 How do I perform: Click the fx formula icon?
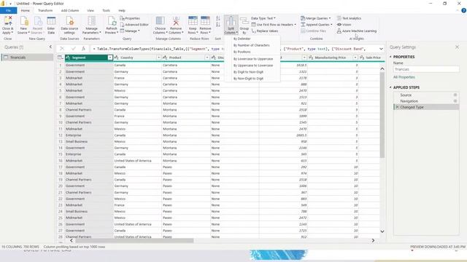tap(84, 49)
